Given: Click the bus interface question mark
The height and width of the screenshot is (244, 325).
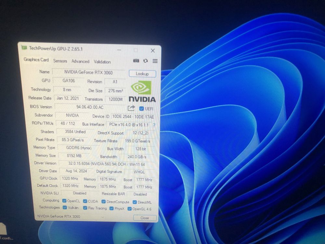Looking at the screenshot, I should pyautogui.click(x=154, y=125).
